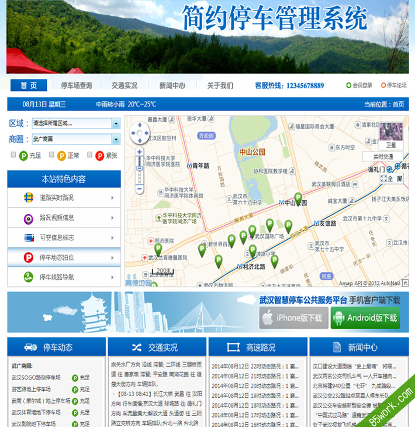Expand 停车线路导航 arrow
Image resolution: width=415 pixels, height=427 pixels.
tap(112, 277)
